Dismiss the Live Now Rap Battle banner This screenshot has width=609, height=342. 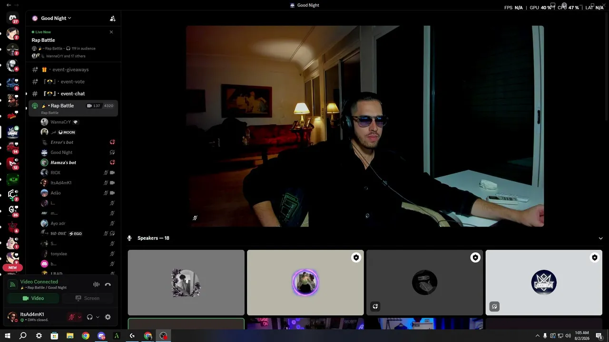[111, 32]
